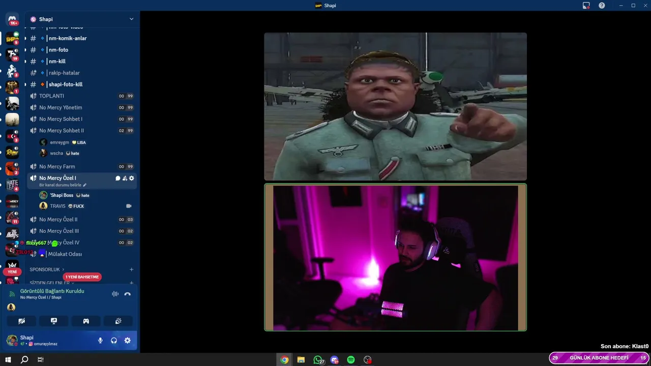Screen dimensions: 651x366
Task: Edit No Mercy Özel I channel settings
Action: coord(132,178)
